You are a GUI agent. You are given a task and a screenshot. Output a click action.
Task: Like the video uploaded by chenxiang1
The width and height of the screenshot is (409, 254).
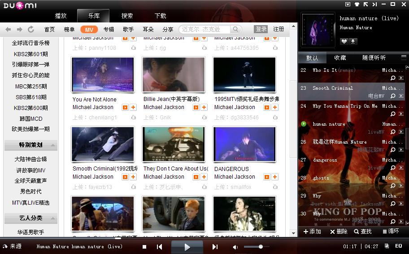[x=134, y=118]
